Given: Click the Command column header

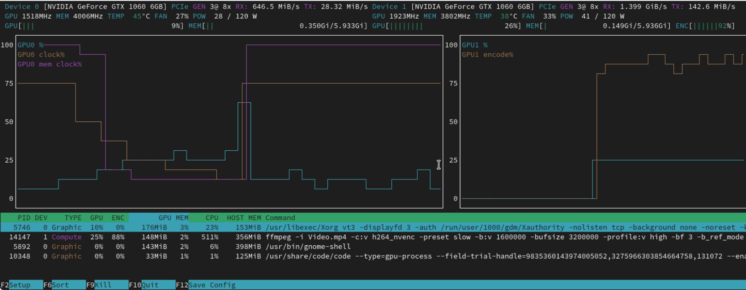Looking at the screenshot, I should tap(280, 218).
